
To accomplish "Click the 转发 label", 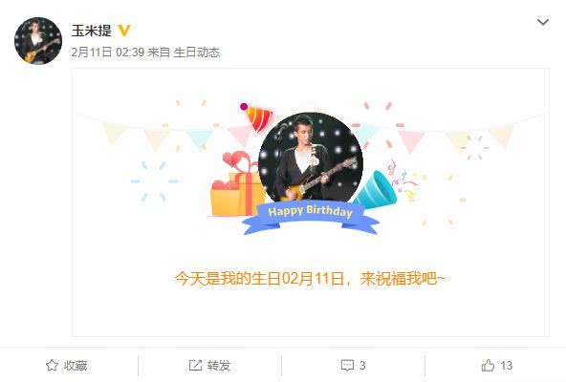I will pos(219,366).
